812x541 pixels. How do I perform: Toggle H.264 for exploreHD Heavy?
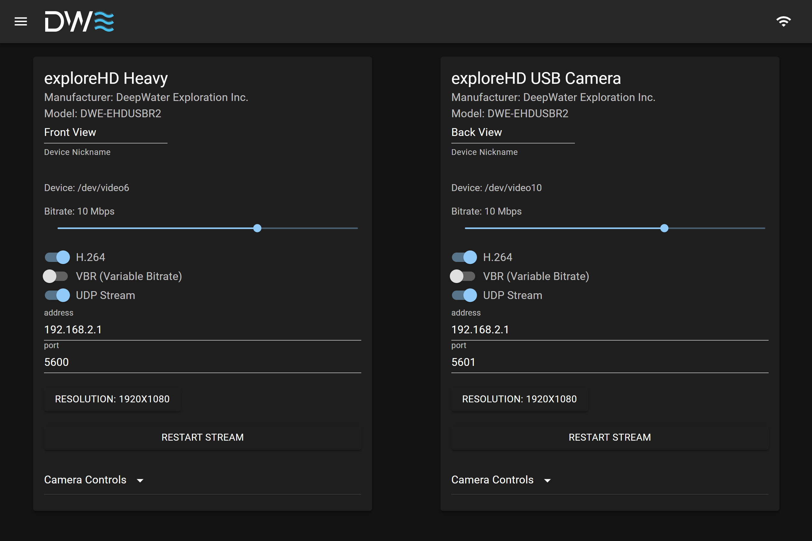click(x=57, y=257)
